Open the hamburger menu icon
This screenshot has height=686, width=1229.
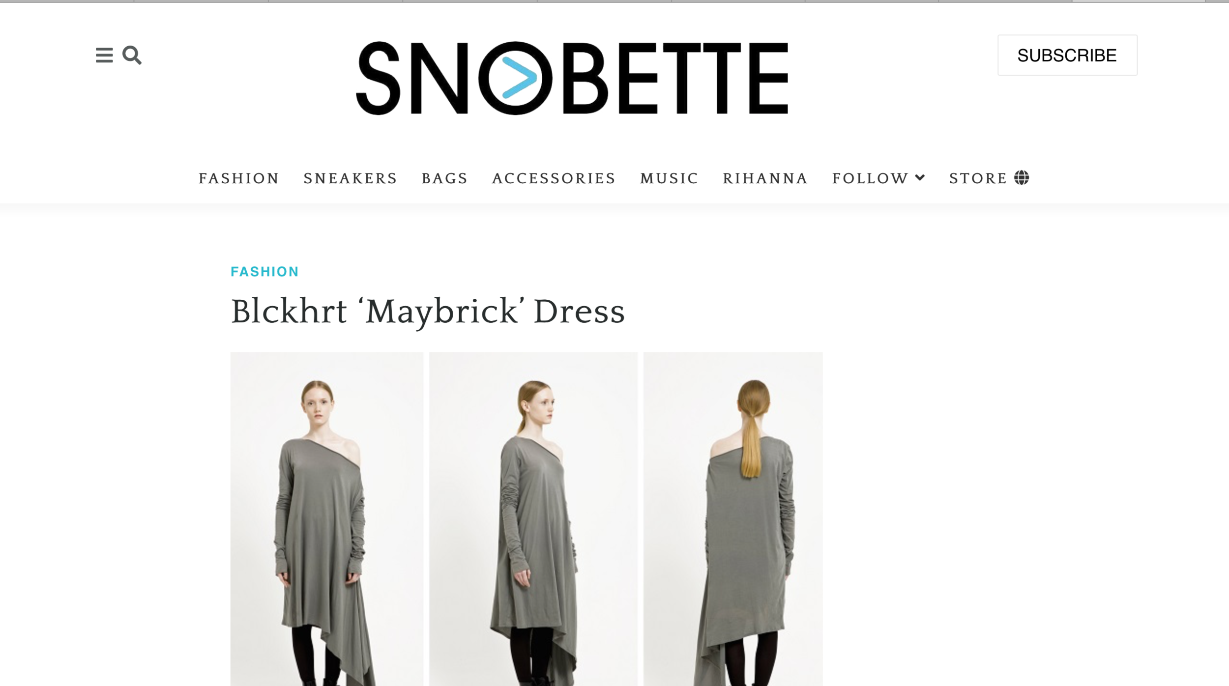pyautogui.click(x=104, y=55)
